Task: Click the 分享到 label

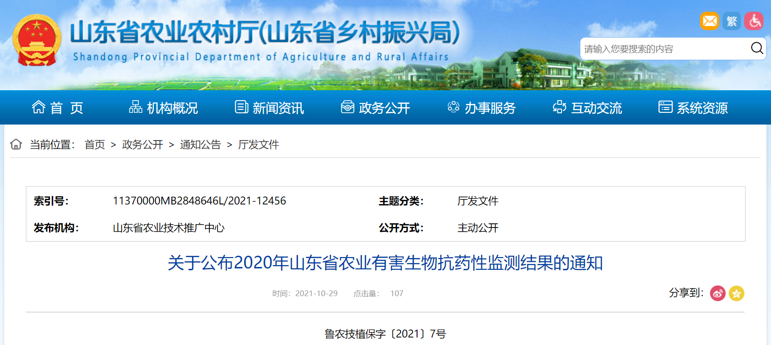Action: pyautogui.click(x=686, y=293)
